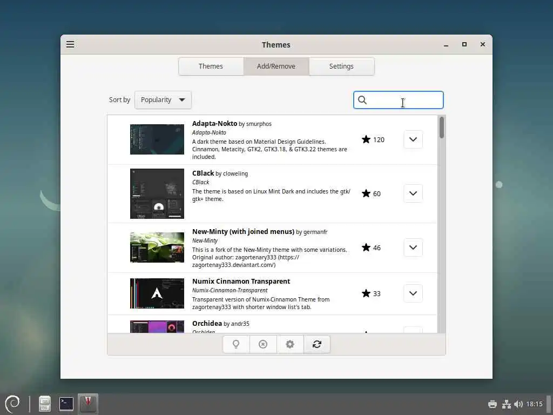Click the Themes app icon in taskbar
This screenshot has width=553, height=415.
pyautogui.click(x=88, y=404)
